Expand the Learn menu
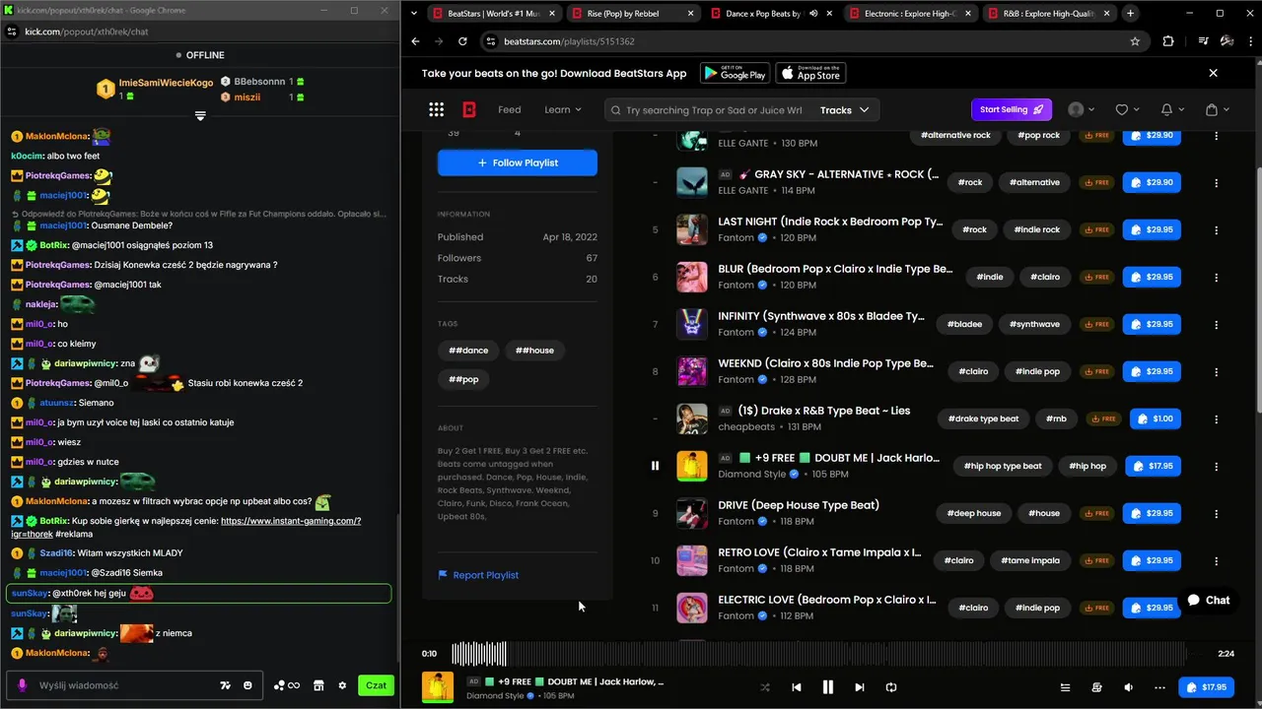Screen dimensions: 1262x709 click(563, 109)
